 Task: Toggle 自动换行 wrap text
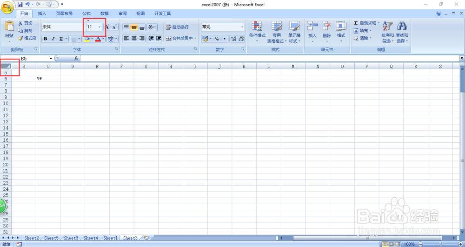point(177,27)
